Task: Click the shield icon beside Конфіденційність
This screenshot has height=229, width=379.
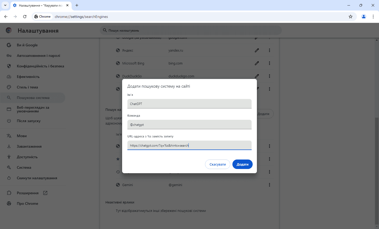Action: 9,66
